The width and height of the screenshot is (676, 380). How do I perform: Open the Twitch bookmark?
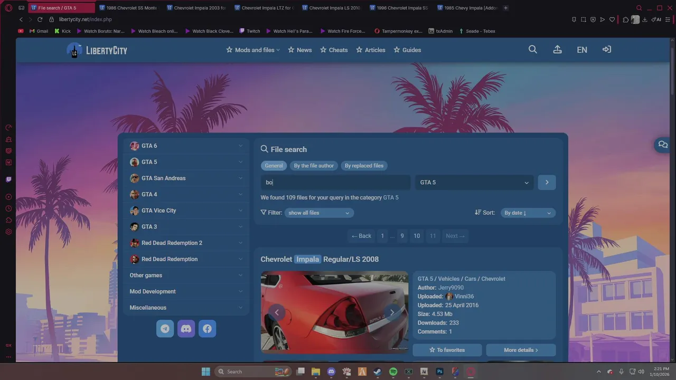click(250, 31)
